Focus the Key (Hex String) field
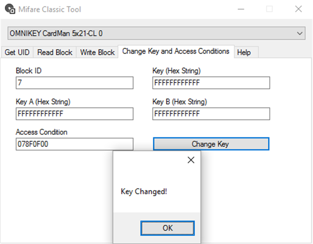 tap(211, 83)
